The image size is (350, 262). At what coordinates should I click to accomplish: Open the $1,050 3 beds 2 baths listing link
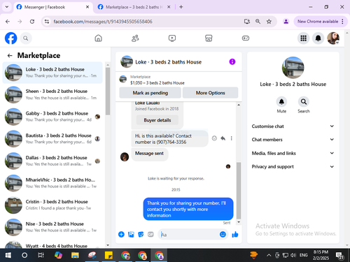coord(157,82)
